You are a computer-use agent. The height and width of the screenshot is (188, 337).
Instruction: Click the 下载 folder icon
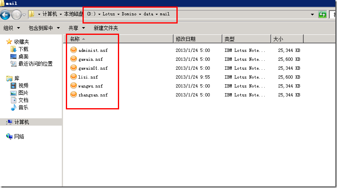pyautogui.click(x=13, y=49)
